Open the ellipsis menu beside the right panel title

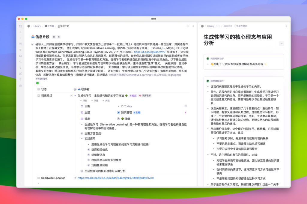coord(281,43)
